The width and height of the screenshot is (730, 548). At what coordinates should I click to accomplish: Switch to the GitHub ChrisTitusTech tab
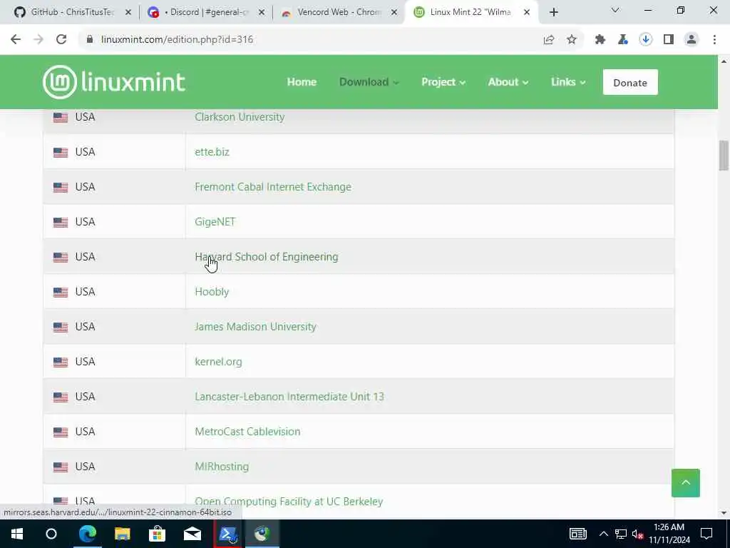click(x=73, y=12)
